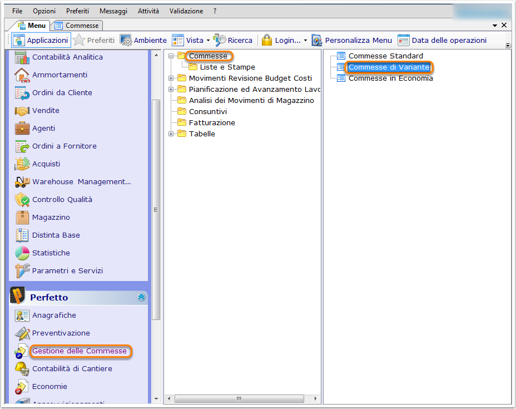
Task: Select the Fatturazione folder
Action: 212,123
